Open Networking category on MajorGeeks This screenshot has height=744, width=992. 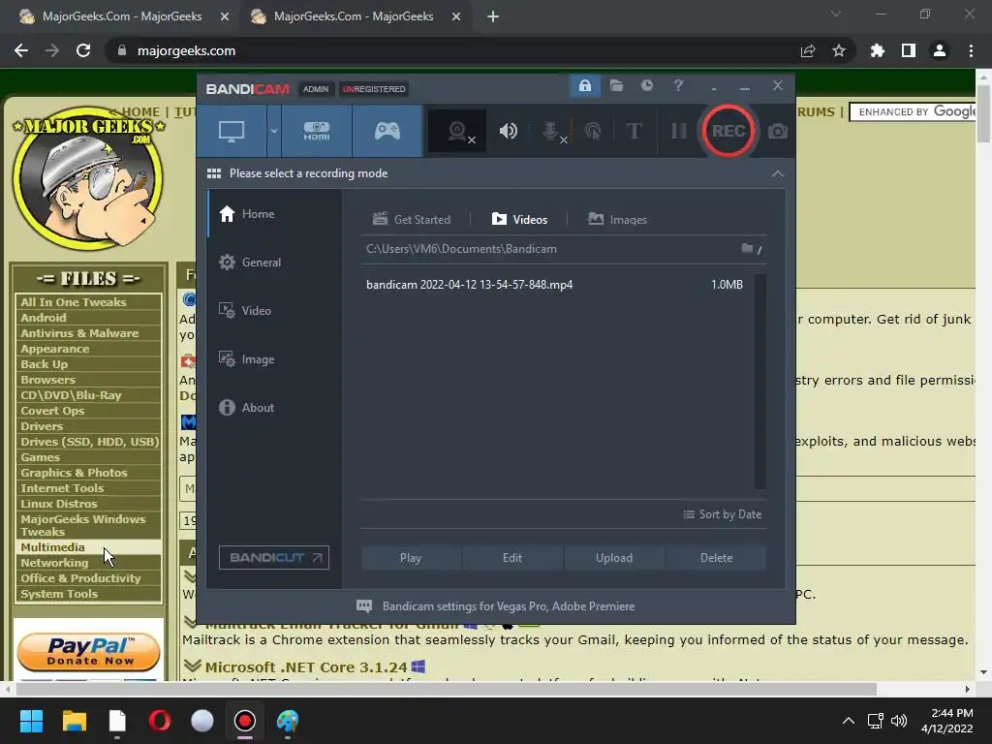[x=54, y=563]
